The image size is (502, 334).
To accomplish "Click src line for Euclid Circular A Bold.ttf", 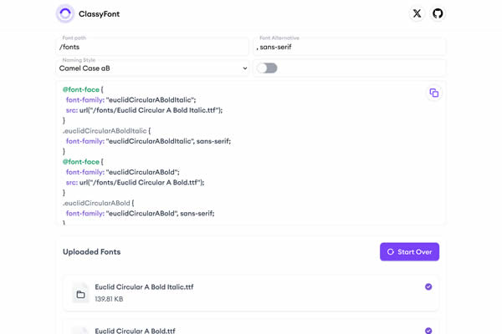I will pyautogui.click(x=135, y=183).
